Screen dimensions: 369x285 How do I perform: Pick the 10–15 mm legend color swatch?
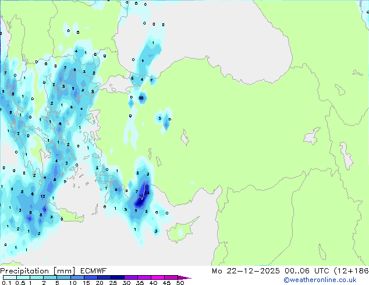tap(77, 277)
